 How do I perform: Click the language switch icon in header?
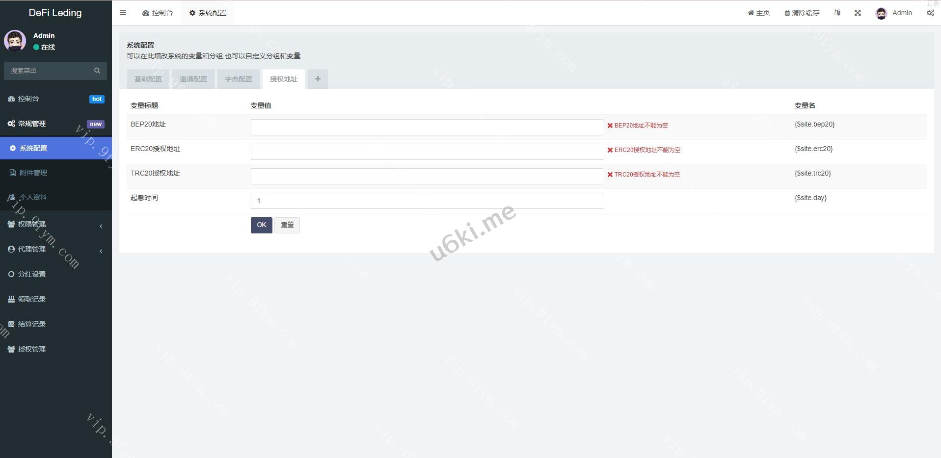[x=837, y=13]
